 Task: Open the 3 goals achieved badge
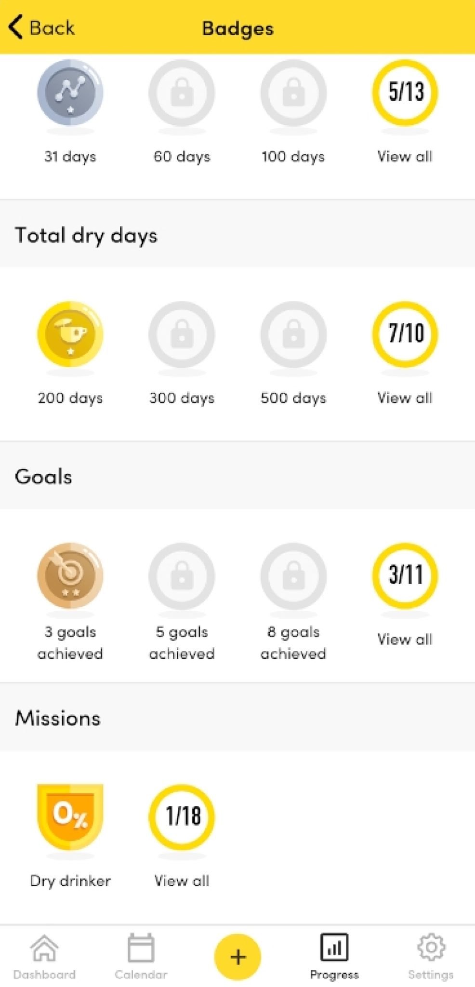click(70, 575)
